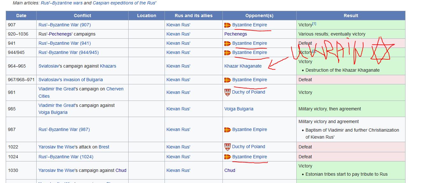Open Duchy of Poland link in the 1022 row
The height and width of the screenshot is (183, 430).
tap(249, 147)
